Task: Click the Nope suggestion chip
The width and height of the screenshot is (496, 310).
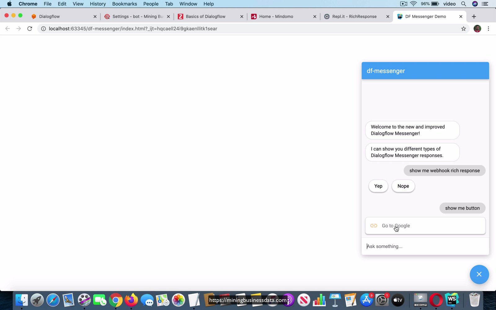Action: click(403, 186)
